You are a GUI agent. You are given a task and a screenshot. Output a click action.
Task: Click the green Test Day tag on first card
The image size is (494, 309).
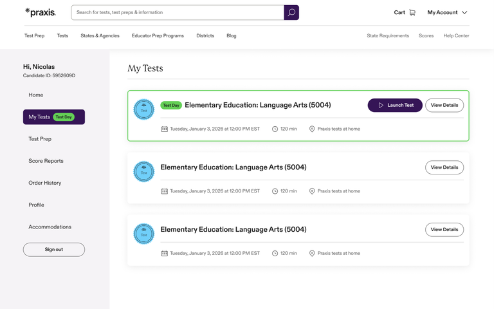(171, 106)
